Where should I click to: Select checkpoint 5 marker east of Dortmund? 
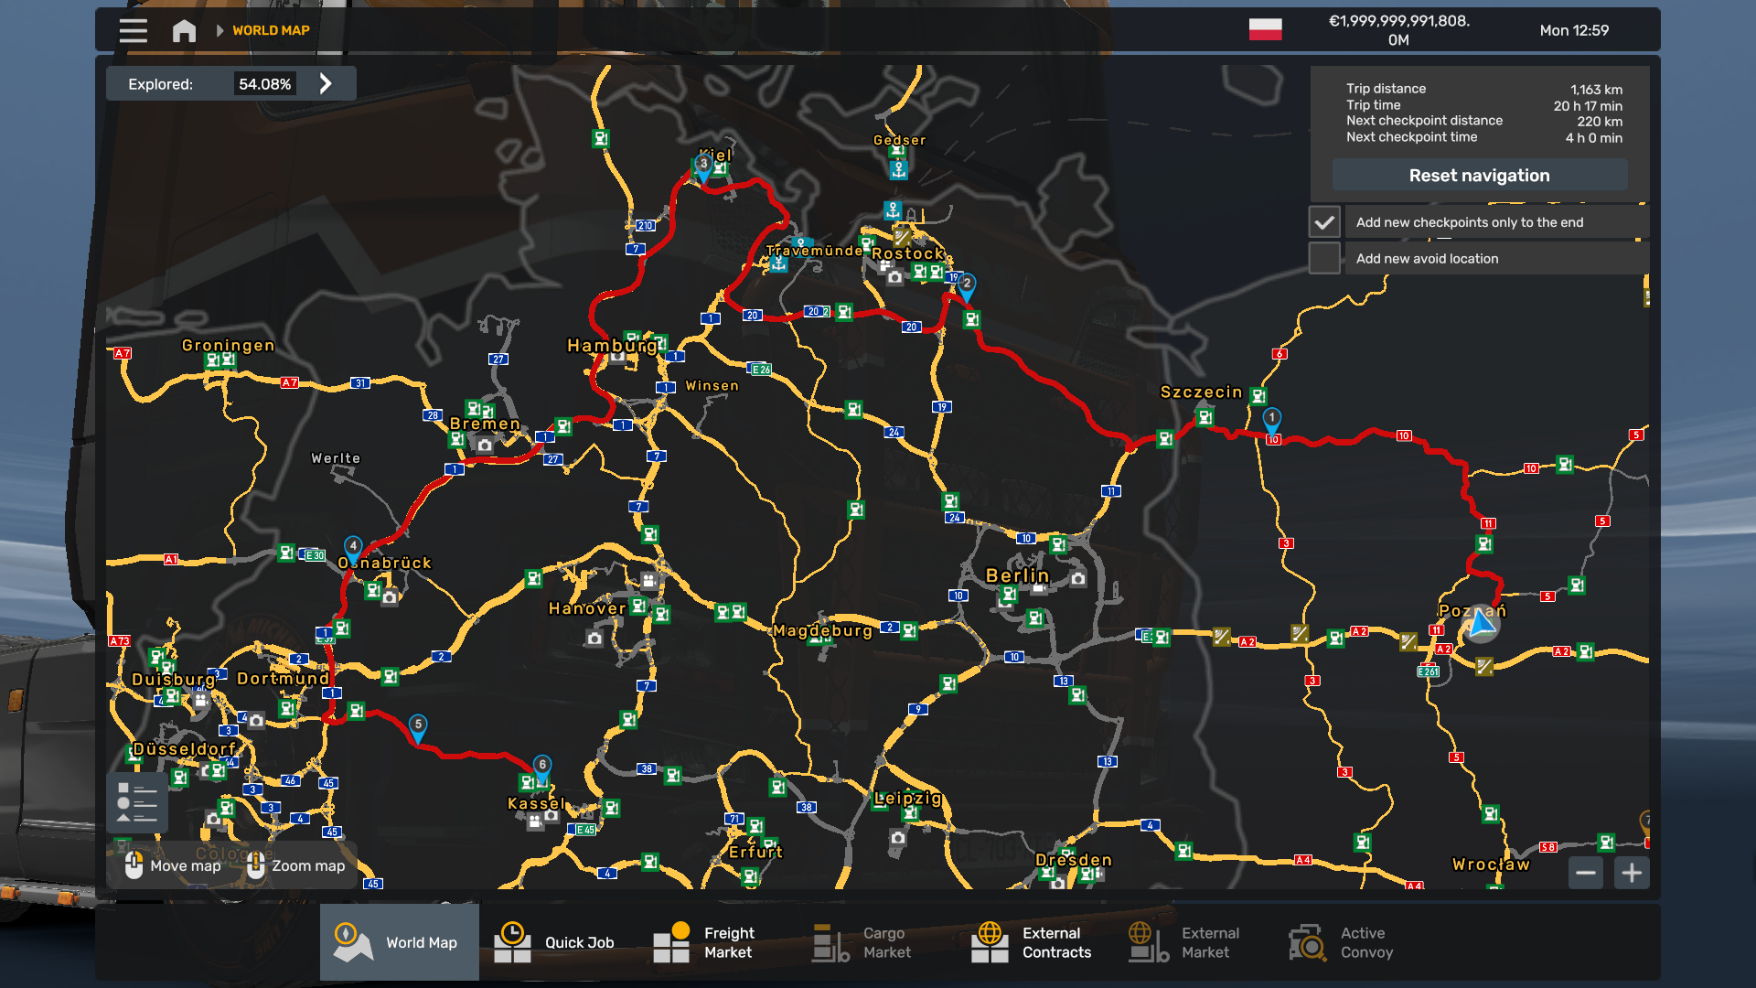tap(418, 727)
